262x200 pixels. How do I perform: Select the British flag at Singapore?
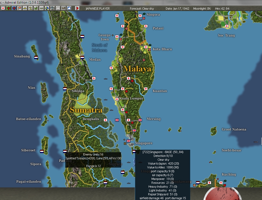pyautogui.click(x=129, y=141)
